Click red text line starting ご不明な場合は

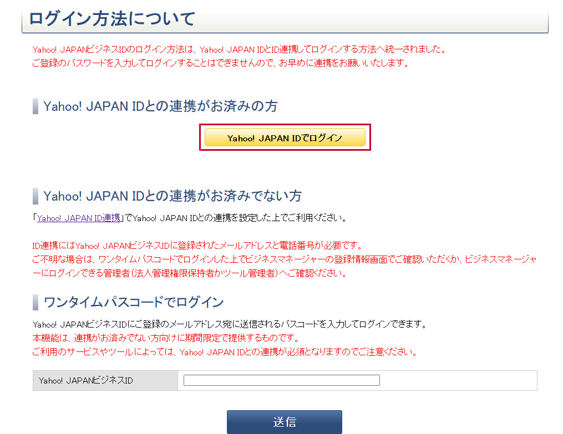284,259
